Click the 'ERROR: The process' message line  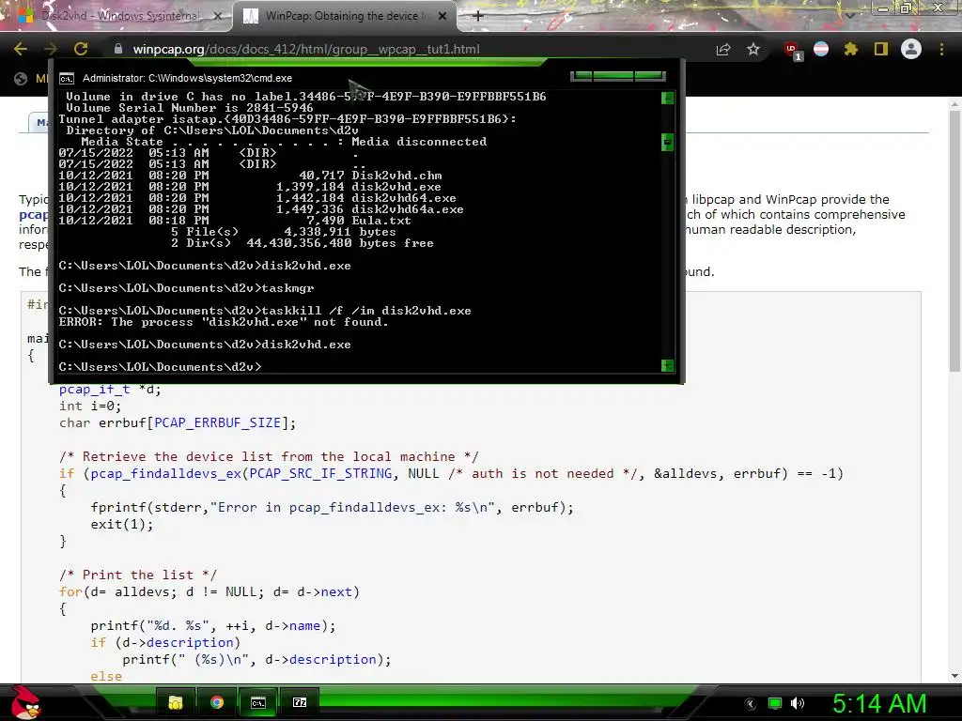click(224, 323)
